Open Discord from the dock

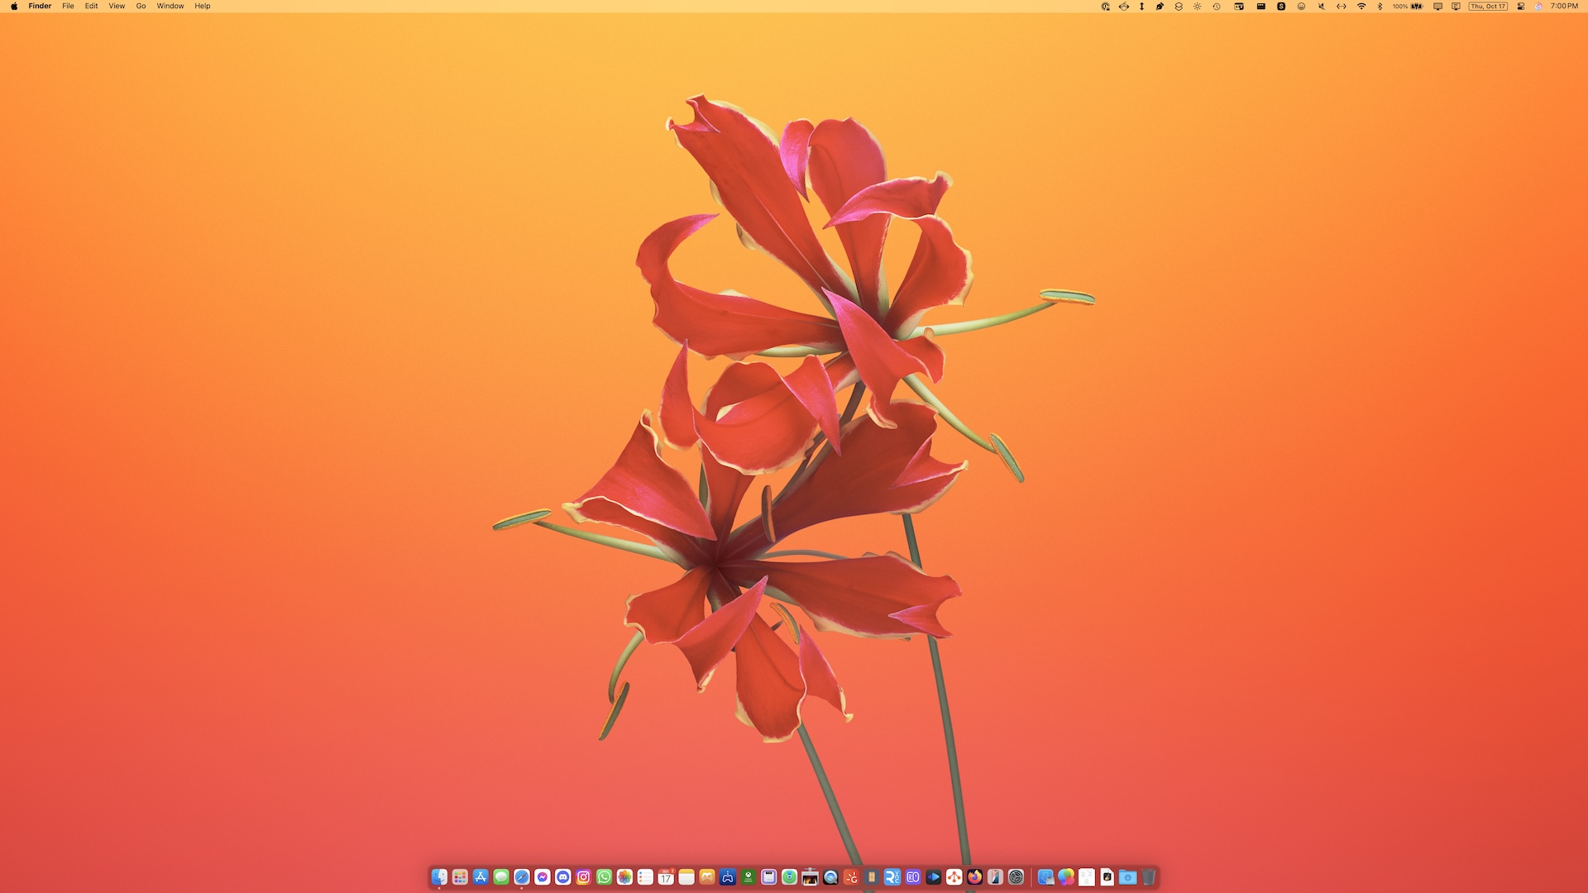[563, 877]
